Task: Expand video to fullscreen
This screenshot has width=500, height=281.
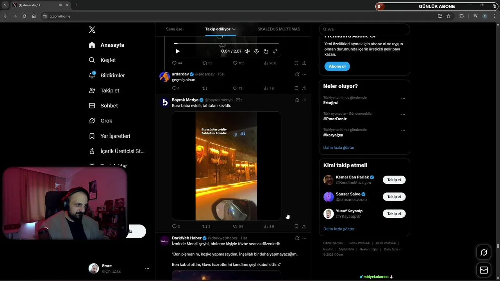Action: (x=275, y=51)
